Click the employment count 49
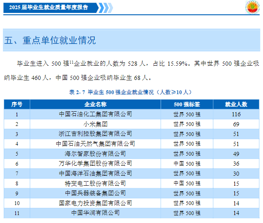Viewport: 263px width, 223px height. tap(236, 154)
